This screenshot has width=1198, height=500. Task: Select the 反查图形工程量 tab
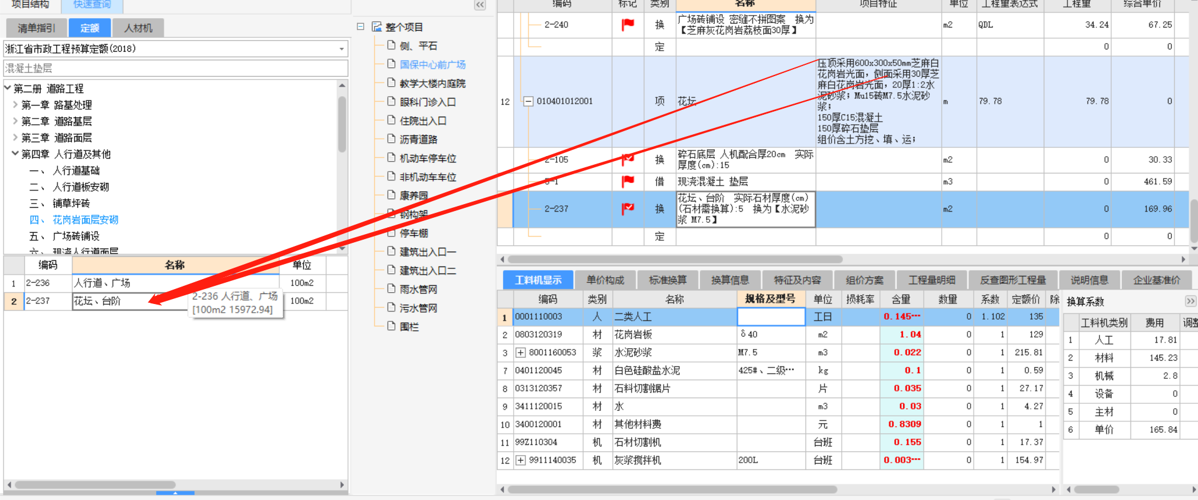coord(1013,280)
